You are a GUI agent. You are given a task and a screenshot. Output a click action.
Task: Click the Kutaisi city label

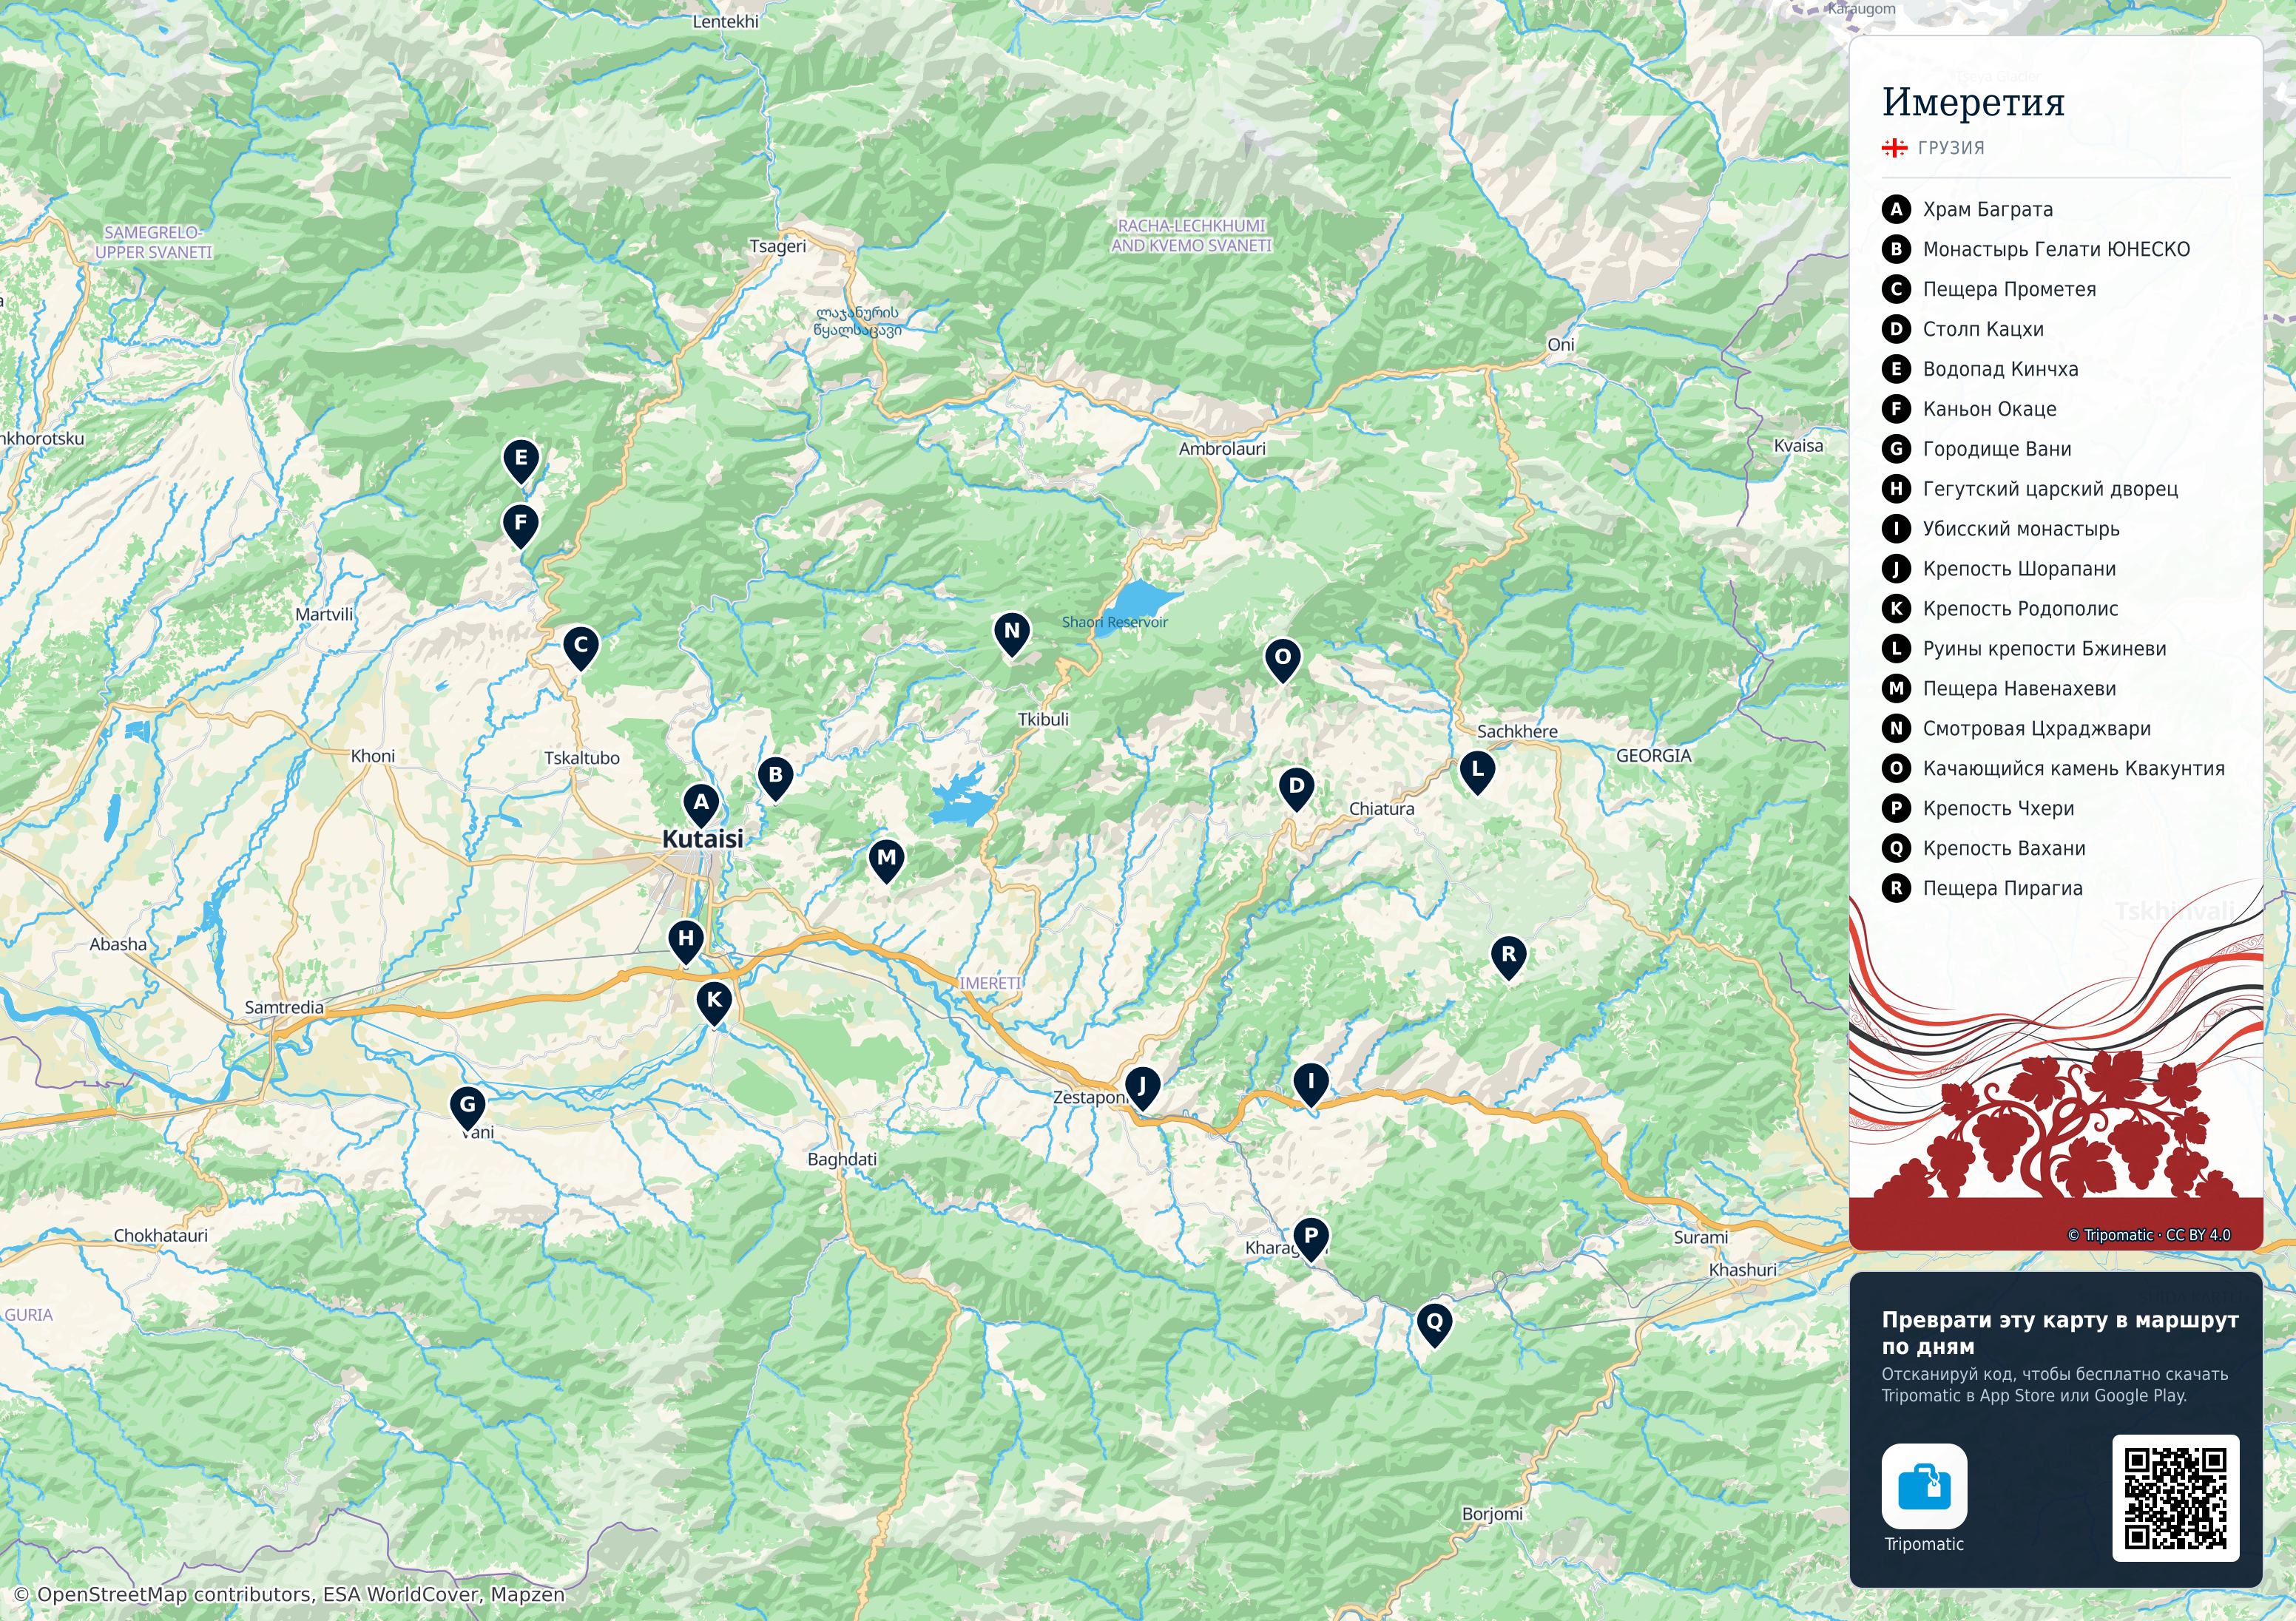point(703,839)
